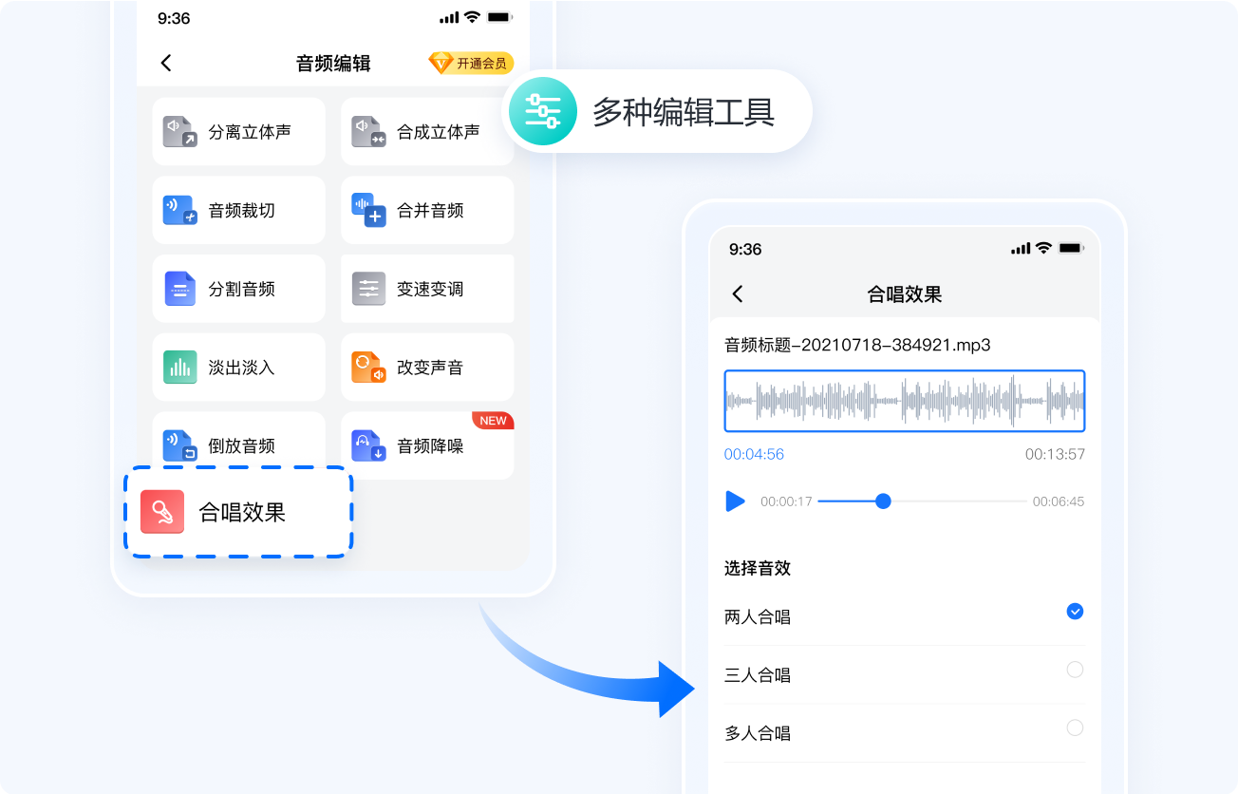Click the 多人合唱 label text
This screenshot has width=1238, height=794.
(758, 733)
